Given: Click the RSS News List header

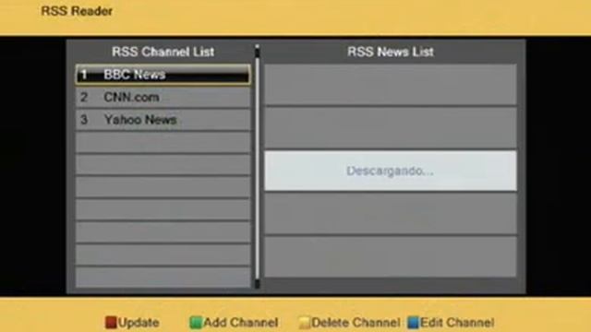Looking at the screenshot, I should pyautogui.click(x=391, y=52).
